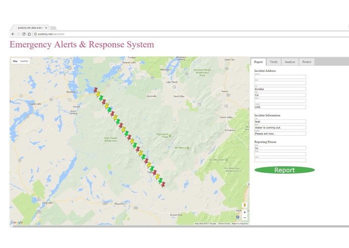Click the High Peaks Wilderness map label
Viewport: 349px width, 248px height.
[x=110, y=139]
